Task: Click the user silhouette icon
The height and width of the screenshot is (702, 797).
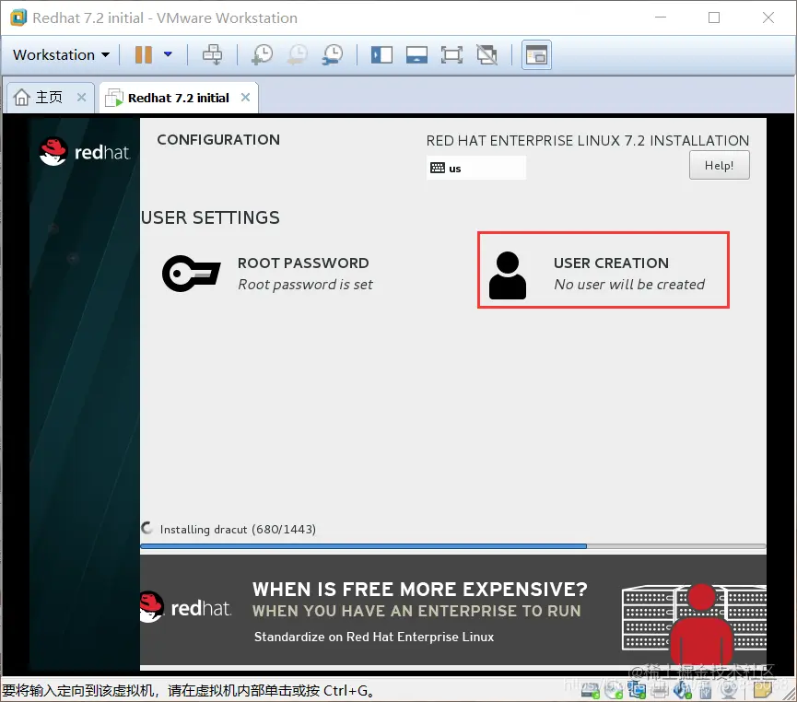Action: 508,275
